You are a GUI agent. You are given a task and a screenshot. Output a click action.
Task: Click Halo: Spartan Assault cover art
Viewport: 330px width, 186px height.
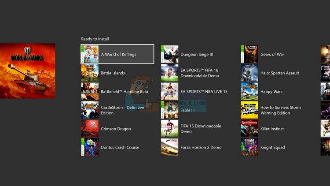pyautogui.click(x=249, y=73)
